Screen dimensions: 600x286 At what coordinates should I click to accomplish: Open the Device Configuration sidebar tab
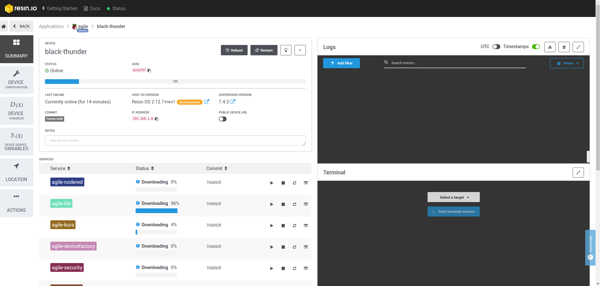click(x=16, y=80)
